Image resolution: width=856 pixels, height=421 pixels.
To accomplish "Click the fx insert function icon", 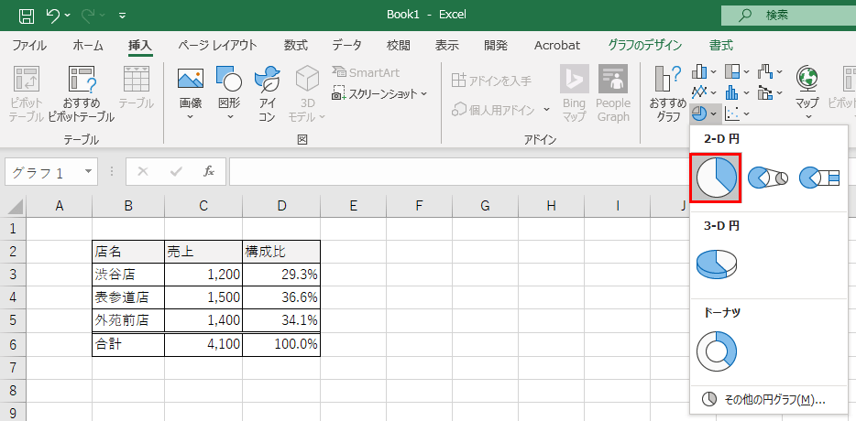I will coord(209,171).
